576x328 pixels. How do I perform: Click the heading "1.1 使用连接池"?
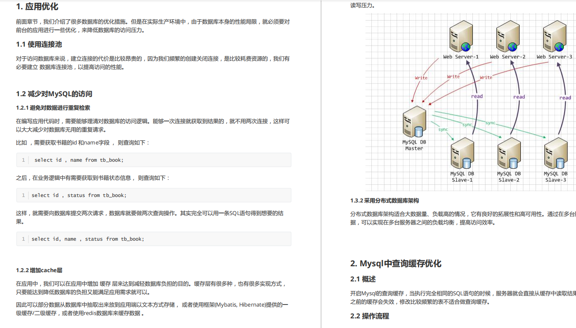coord(39,44)
